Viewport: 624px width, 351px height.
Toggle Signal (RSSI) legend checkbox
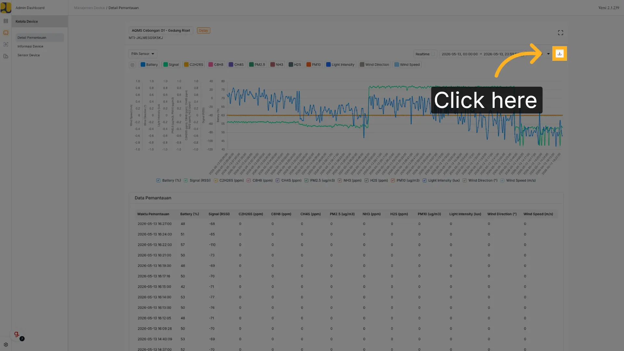click(186, 180)
